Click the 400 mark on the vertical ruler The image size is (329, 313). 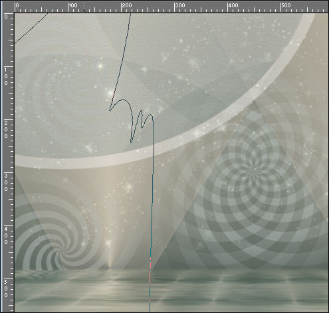tap(6, 235)
